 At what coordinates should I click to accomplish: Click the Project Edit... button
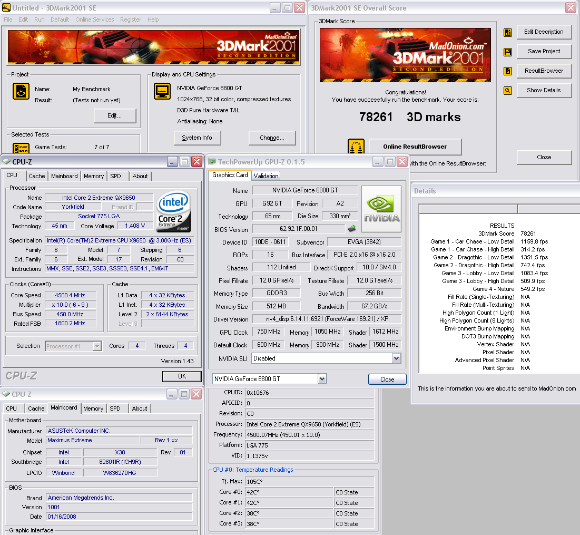click(115, 115)
